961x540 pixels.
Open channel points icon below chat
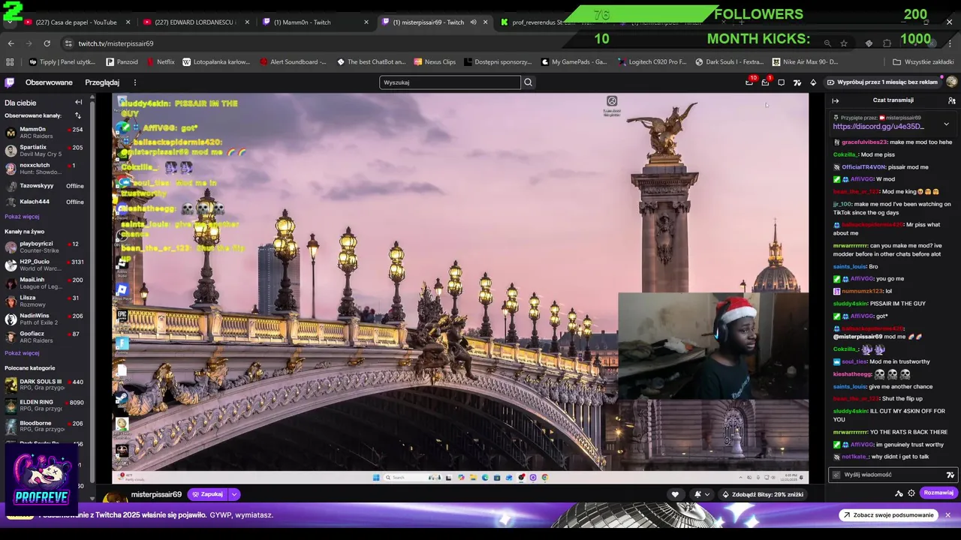(x=899, y=493)
